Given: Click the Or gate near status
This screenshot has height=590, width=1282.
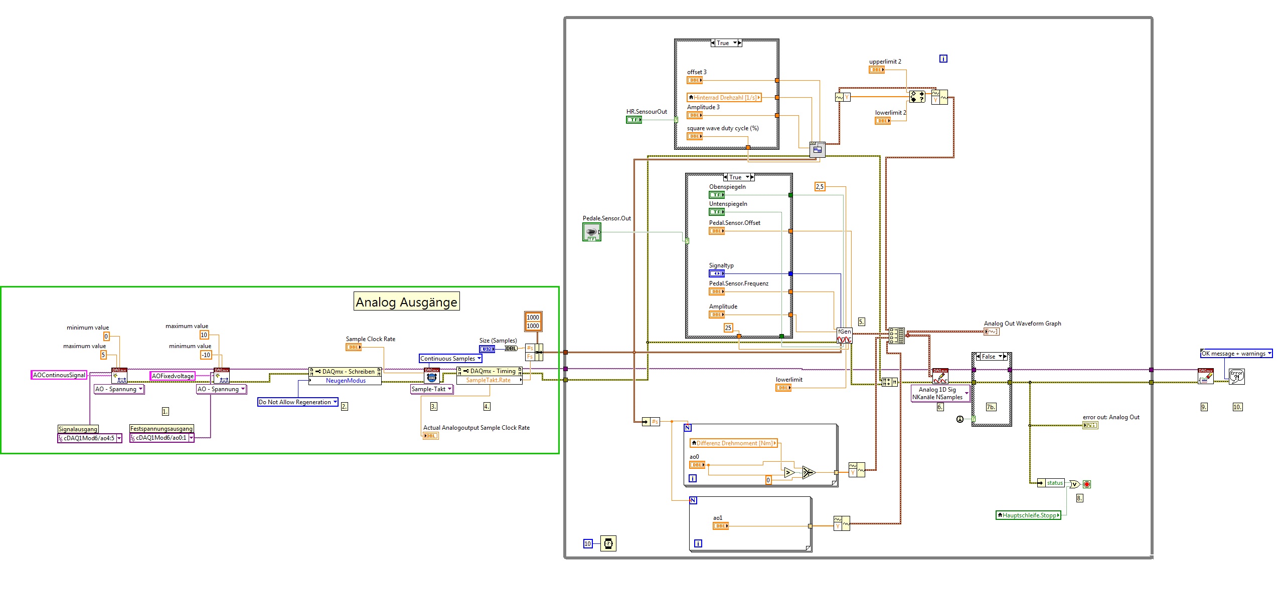Looking at the screenshot, I should [1074, 484].
